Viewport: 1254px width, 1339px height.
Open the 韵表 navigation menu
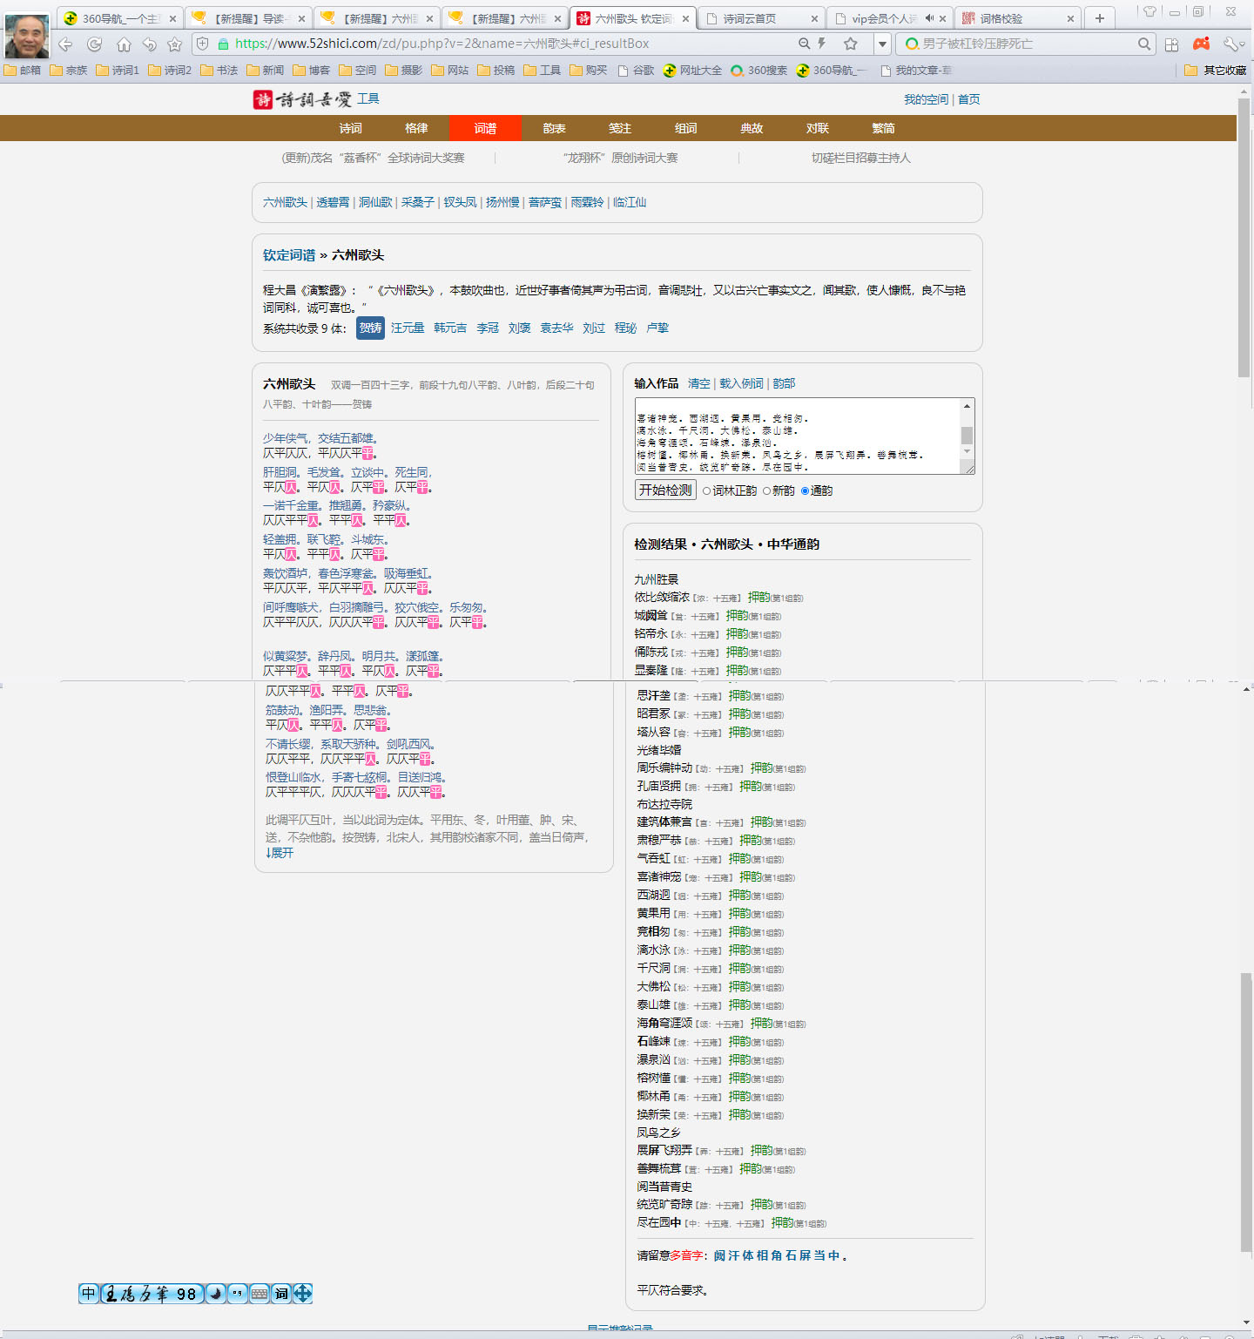(554, 128)
